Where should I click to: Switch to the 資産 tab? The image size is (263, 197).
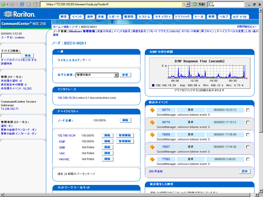(x=101, y=17)
